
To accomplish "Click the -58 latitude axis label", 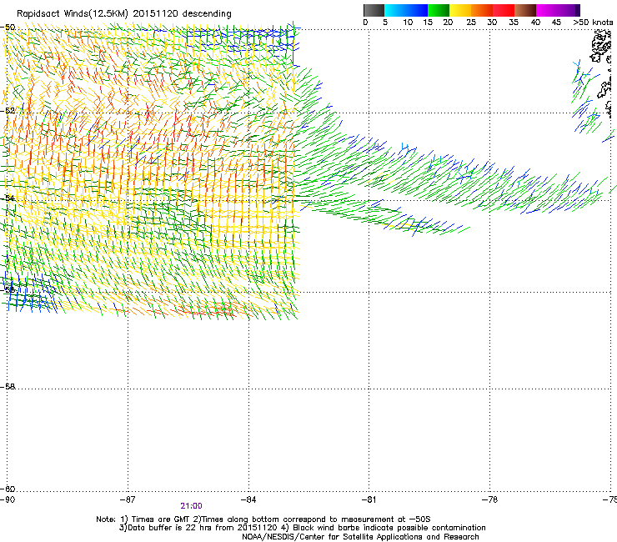I will point(8,387).
